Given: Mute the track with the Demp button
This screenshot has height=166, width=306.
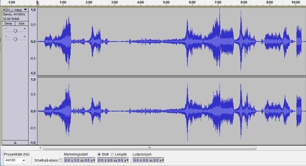Looking at the screenshot, I should click(8, 24).
